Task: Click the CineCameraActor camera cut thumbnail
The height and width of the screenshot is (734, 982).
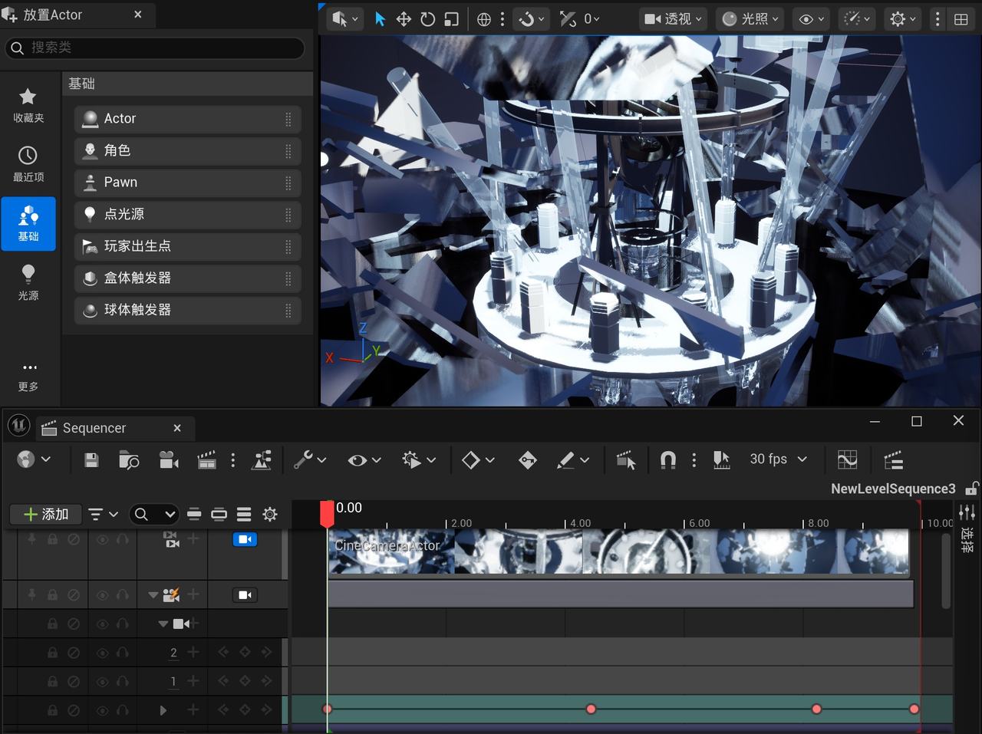Action: pos(619,551)
